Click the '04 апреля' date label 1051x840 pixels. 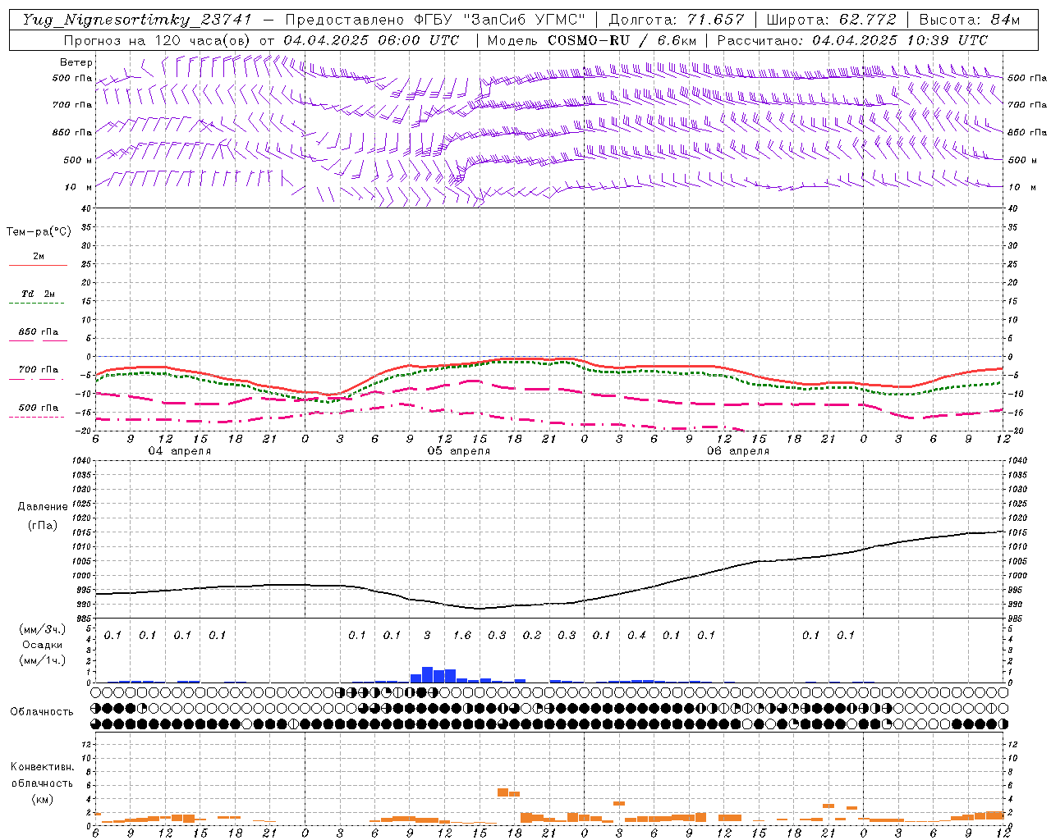click(179, 451)
